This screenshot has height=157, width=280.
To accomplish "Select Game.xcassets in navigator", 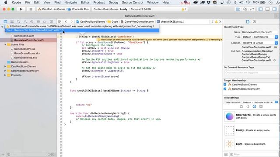I will [x=20, y=62].
